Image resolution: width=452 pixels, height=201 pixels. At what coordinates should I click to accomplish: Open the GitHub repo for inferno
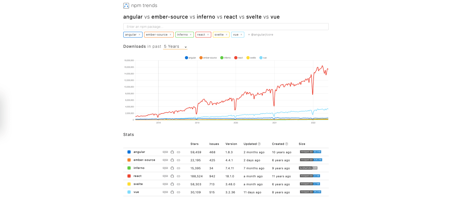[172, 168]
